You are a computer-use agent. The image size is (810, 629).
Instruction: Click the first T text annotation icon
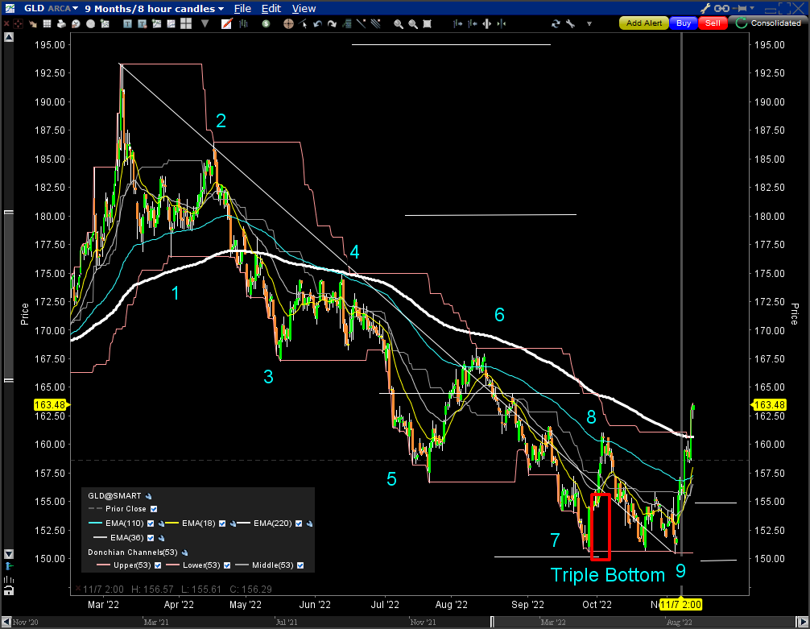[127, 24]
